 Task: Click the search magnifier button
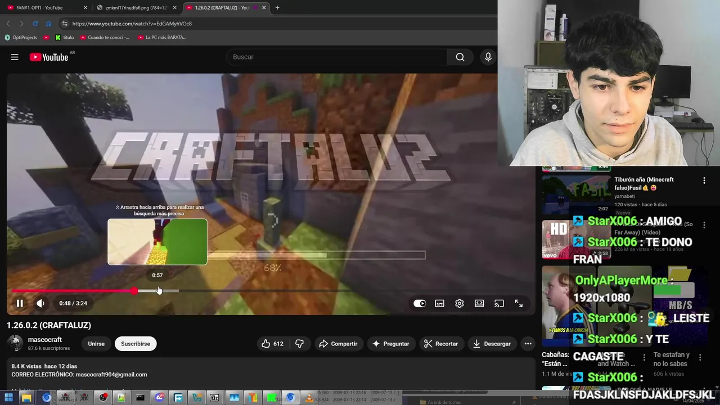[x=460, y=57]
